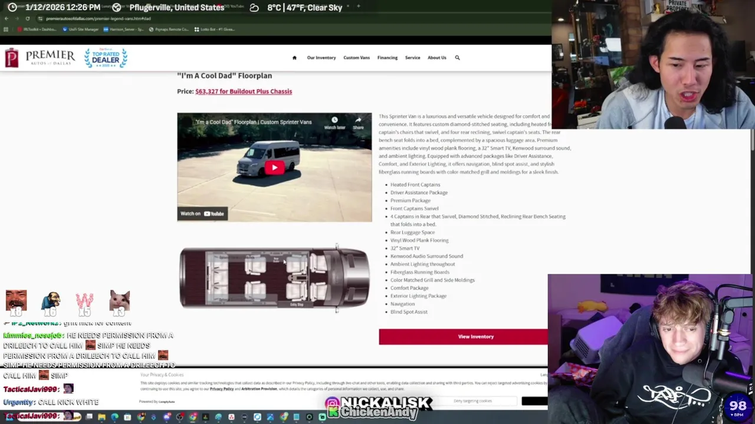Open the site search magnifier icon

457,58
